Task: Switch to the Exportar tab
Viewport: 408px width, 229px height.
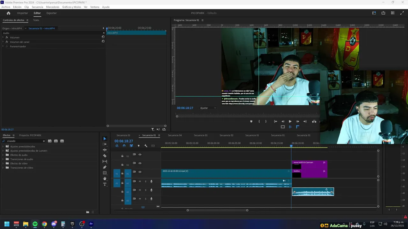Action: 51,13
